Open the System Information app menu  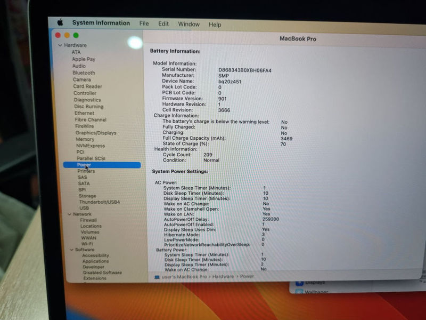click(x=101, y=23)
